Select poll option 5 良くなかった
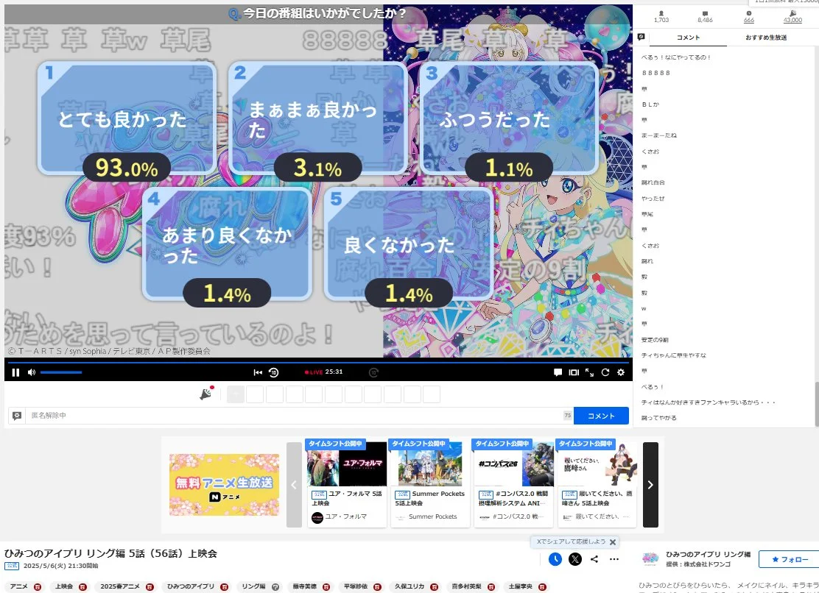 point(409,244)
